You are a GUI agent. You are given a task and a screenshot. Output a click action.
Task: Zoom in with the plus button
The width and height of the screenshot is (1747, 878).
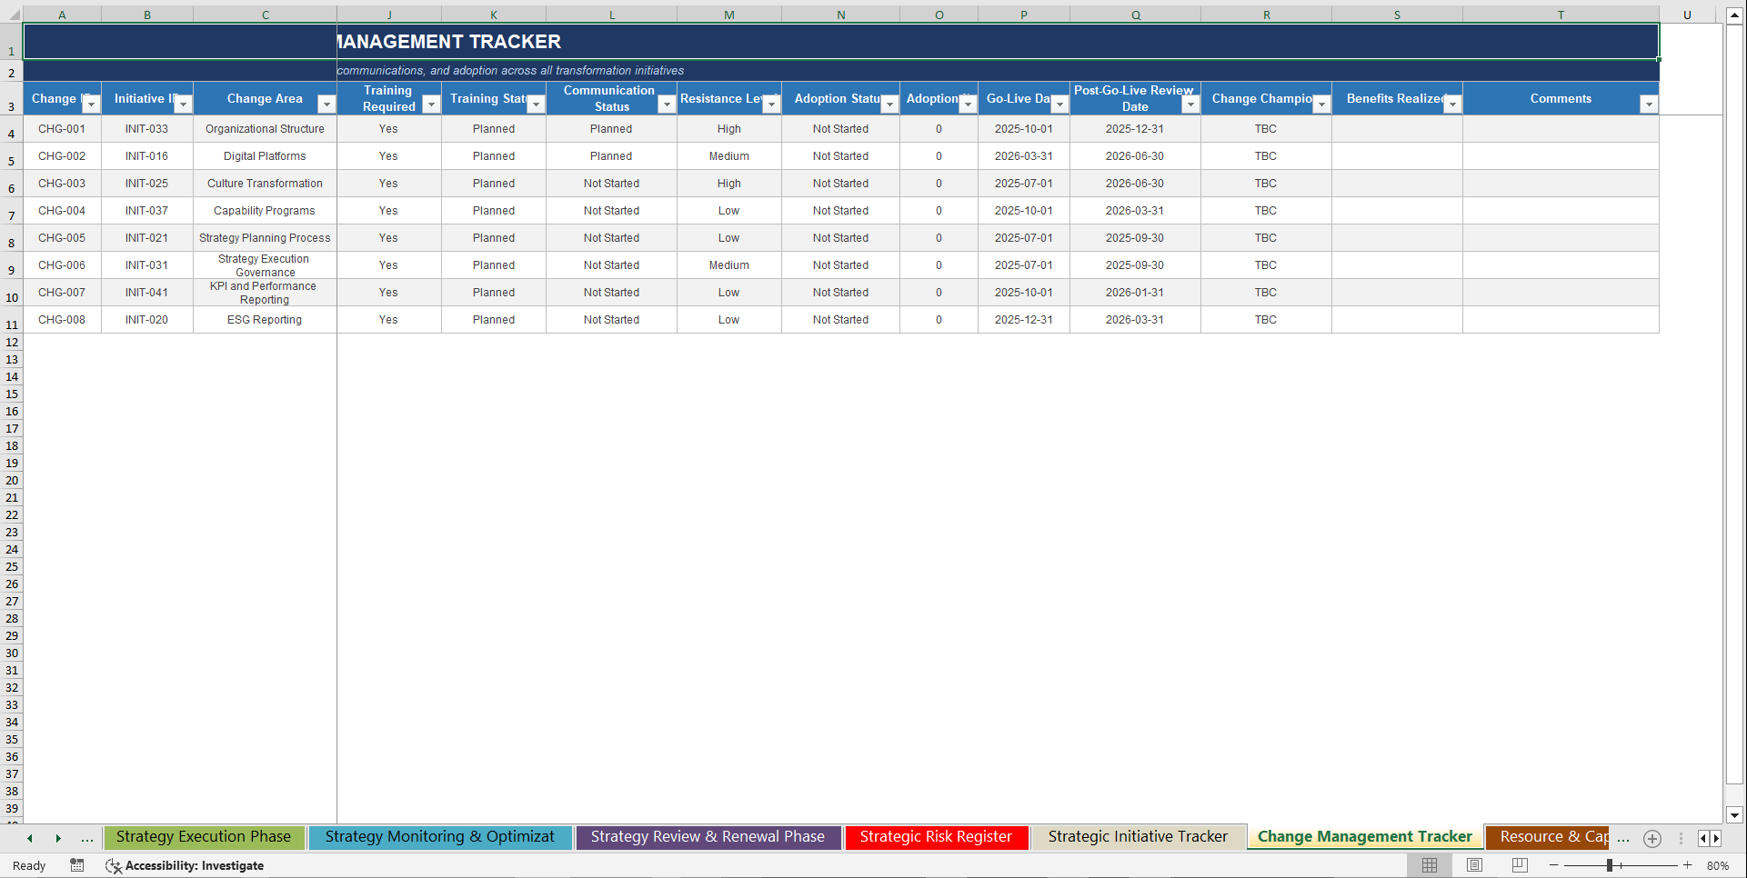coord(1688,865)
